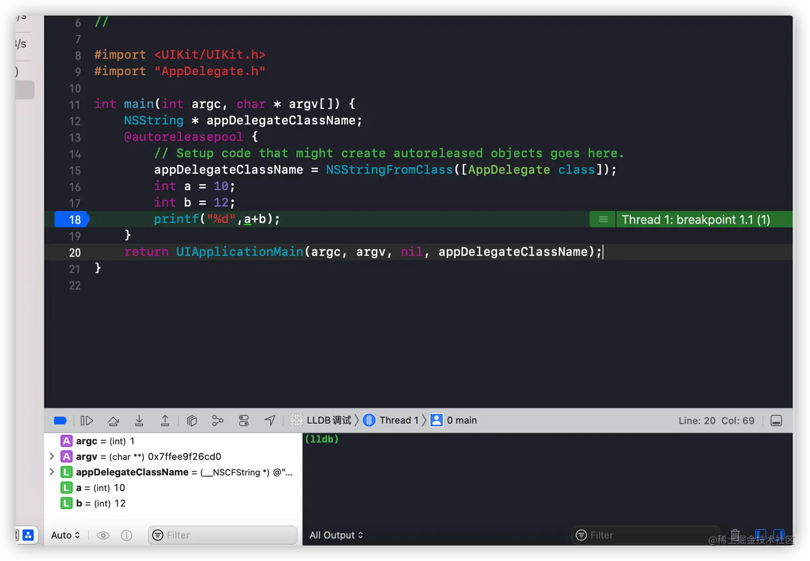Open the Debug View Hierarchy tool
This screenshot has width=810, height=561.
click(x=192, y=421)
